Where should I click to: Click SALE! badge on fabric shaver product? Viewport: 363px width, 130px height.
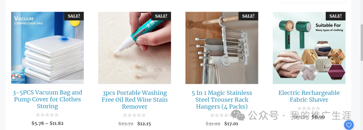335,16
